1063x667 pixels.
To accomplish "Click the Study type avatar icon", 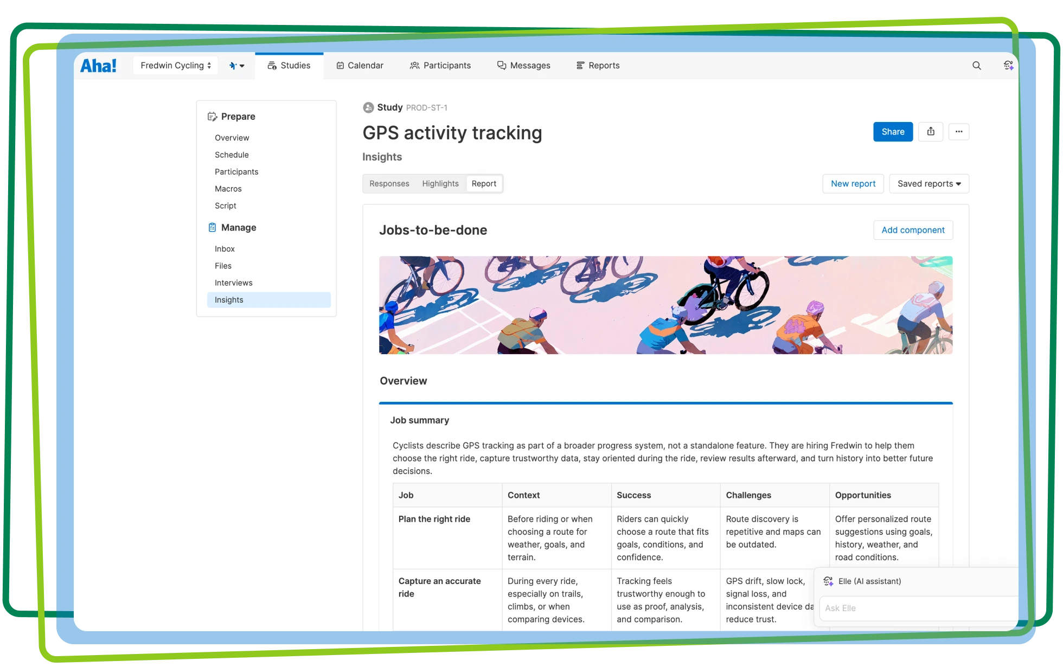I will point(368,107).
